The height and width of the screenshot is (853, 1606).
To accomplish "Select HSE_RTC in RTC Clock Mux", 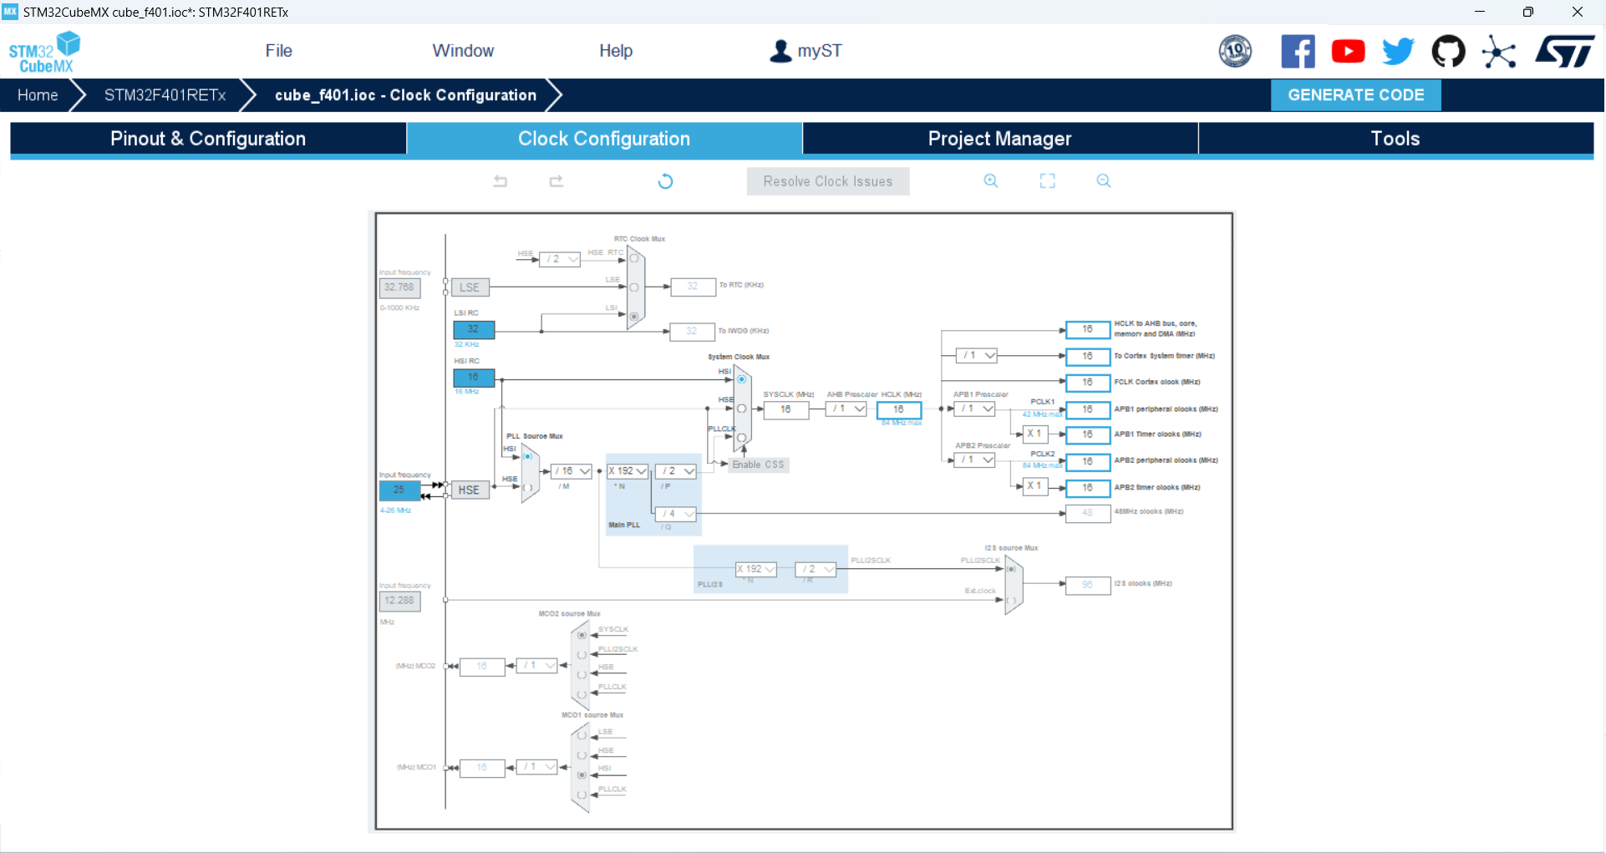I will 634,259.
